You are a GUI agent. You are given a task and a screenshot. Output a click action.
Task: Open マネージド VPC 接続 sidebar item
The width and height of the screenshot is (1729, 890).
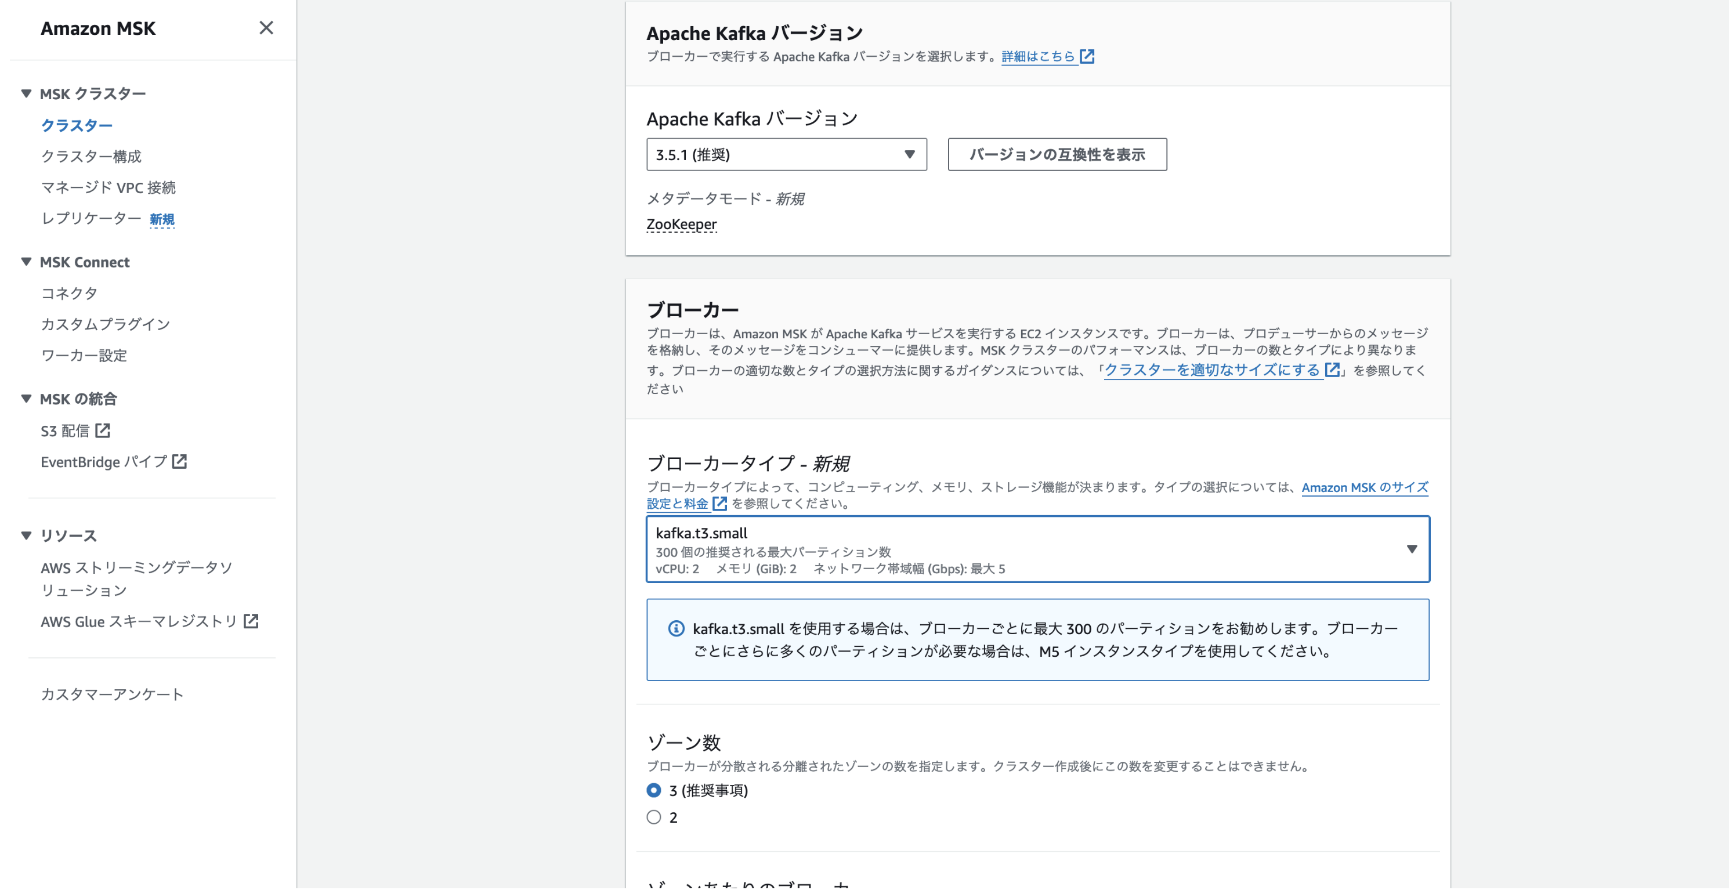pyautogui.click(x=108, y=187)
